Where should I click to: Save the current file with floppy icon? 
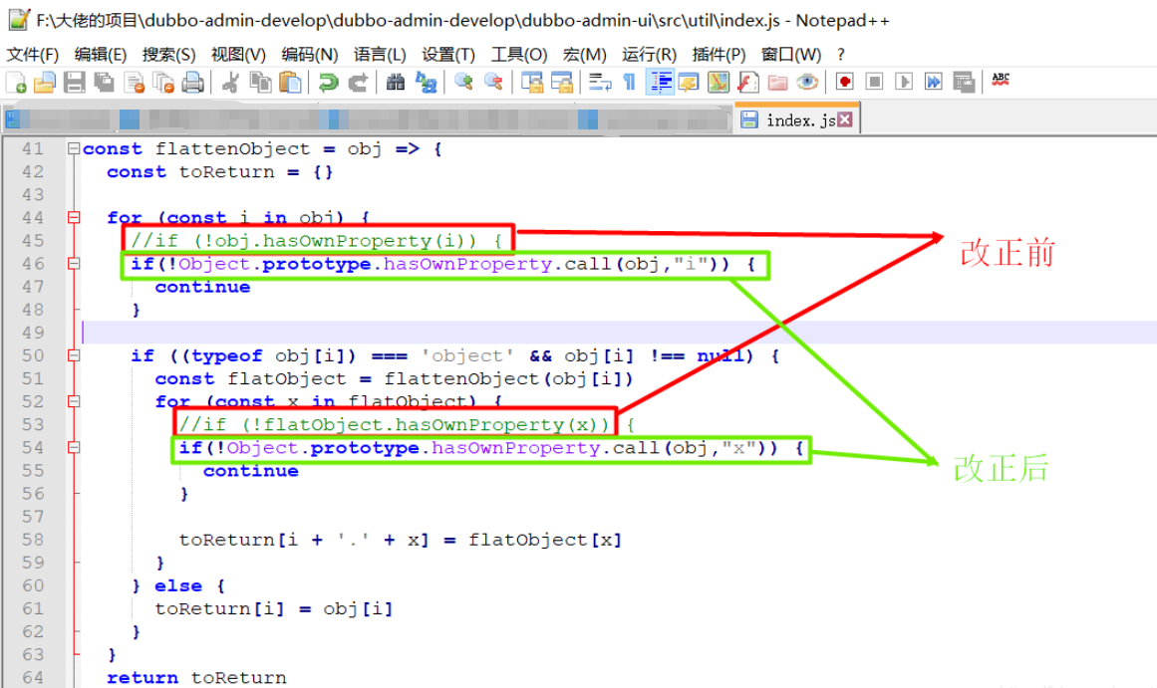pyautogui.click(x=75, y=82)
